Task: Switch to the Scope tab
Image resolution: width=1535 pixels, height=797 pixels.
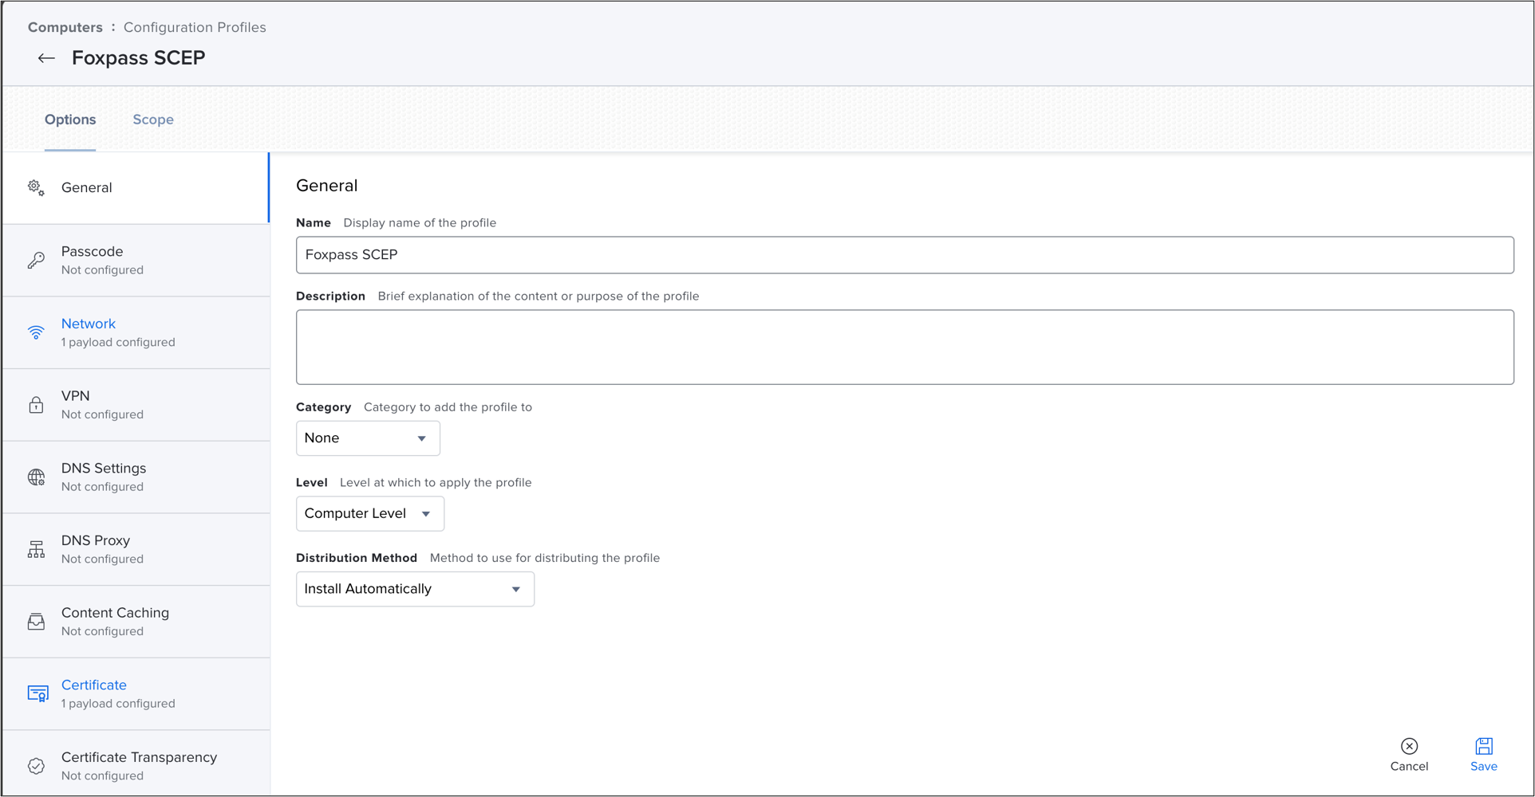Action: click(153, 120)
